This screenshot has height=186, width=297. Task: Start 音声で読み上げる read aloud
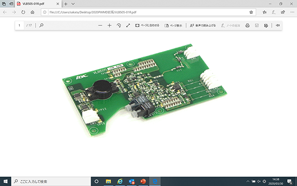[x=202, y=25]
